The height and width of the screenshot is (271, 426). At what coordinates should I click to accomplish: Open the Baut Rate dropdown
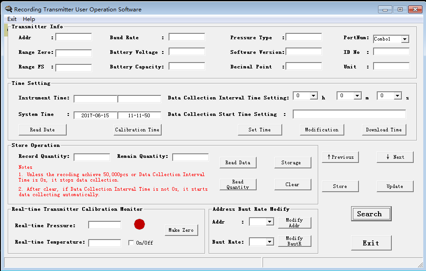click(x=261, y=242)
